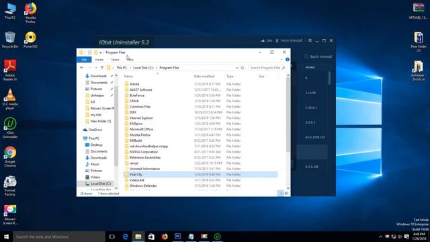Switch to IObit Uninstaller in the taskbar
Screen dimensions: 430x242
click(x=218, y=237)
